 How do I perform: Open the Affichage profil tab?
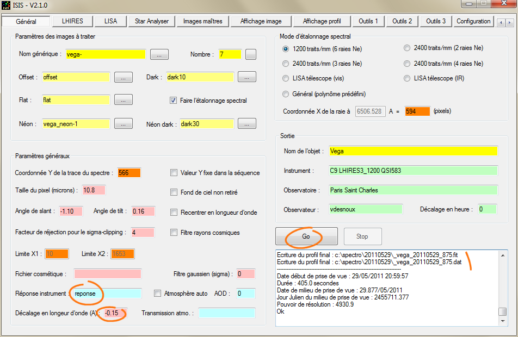(322, 21)
